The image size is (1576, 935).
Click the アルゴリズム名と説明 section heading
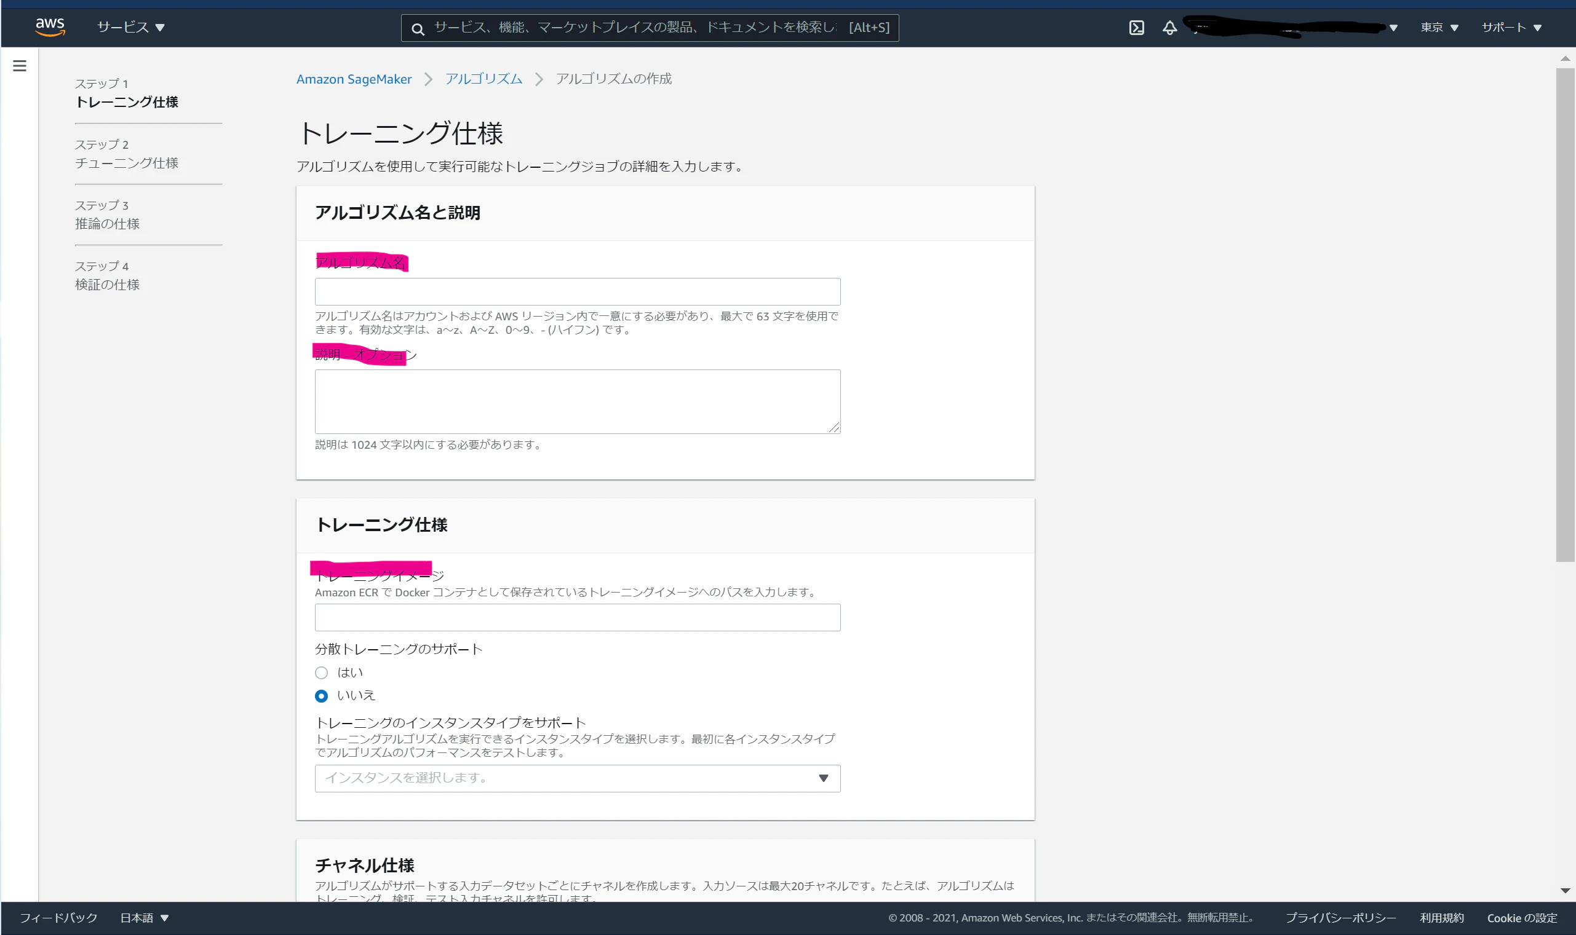pyautogui.click(x=397, y=213)
